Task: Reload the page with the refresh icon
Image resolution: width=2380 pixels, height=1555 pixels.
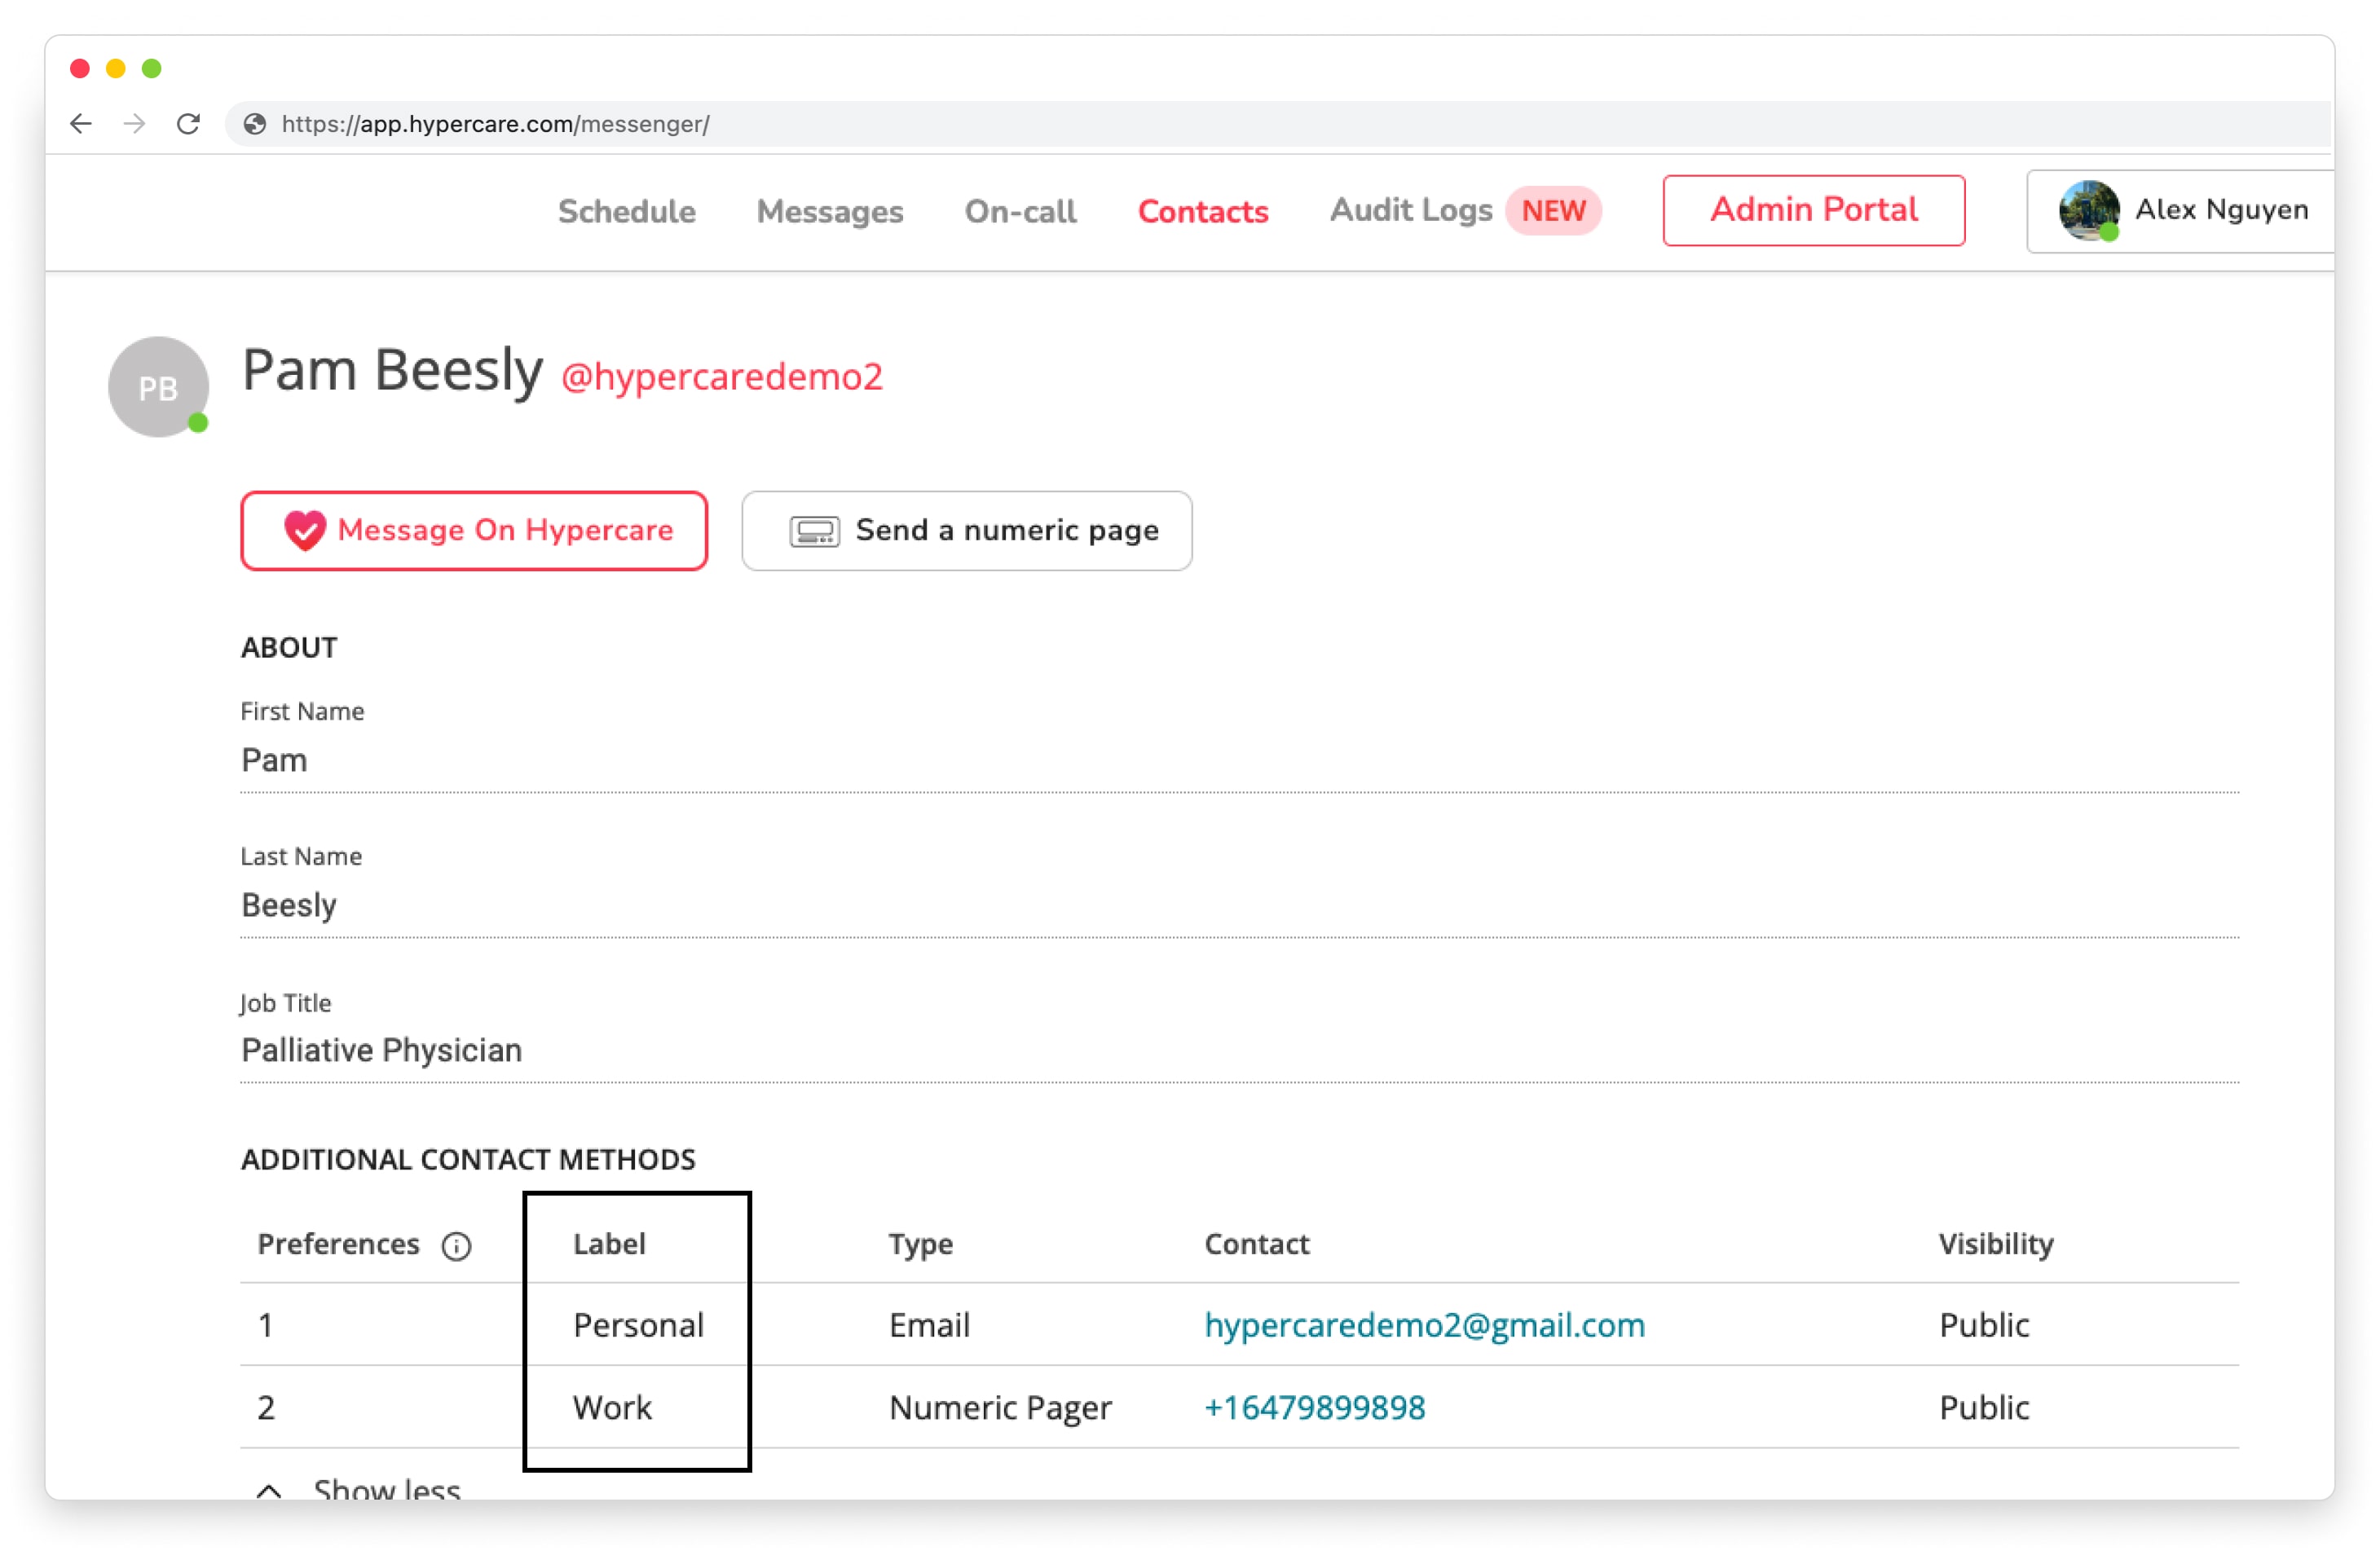Action: [x=188, y=124]
